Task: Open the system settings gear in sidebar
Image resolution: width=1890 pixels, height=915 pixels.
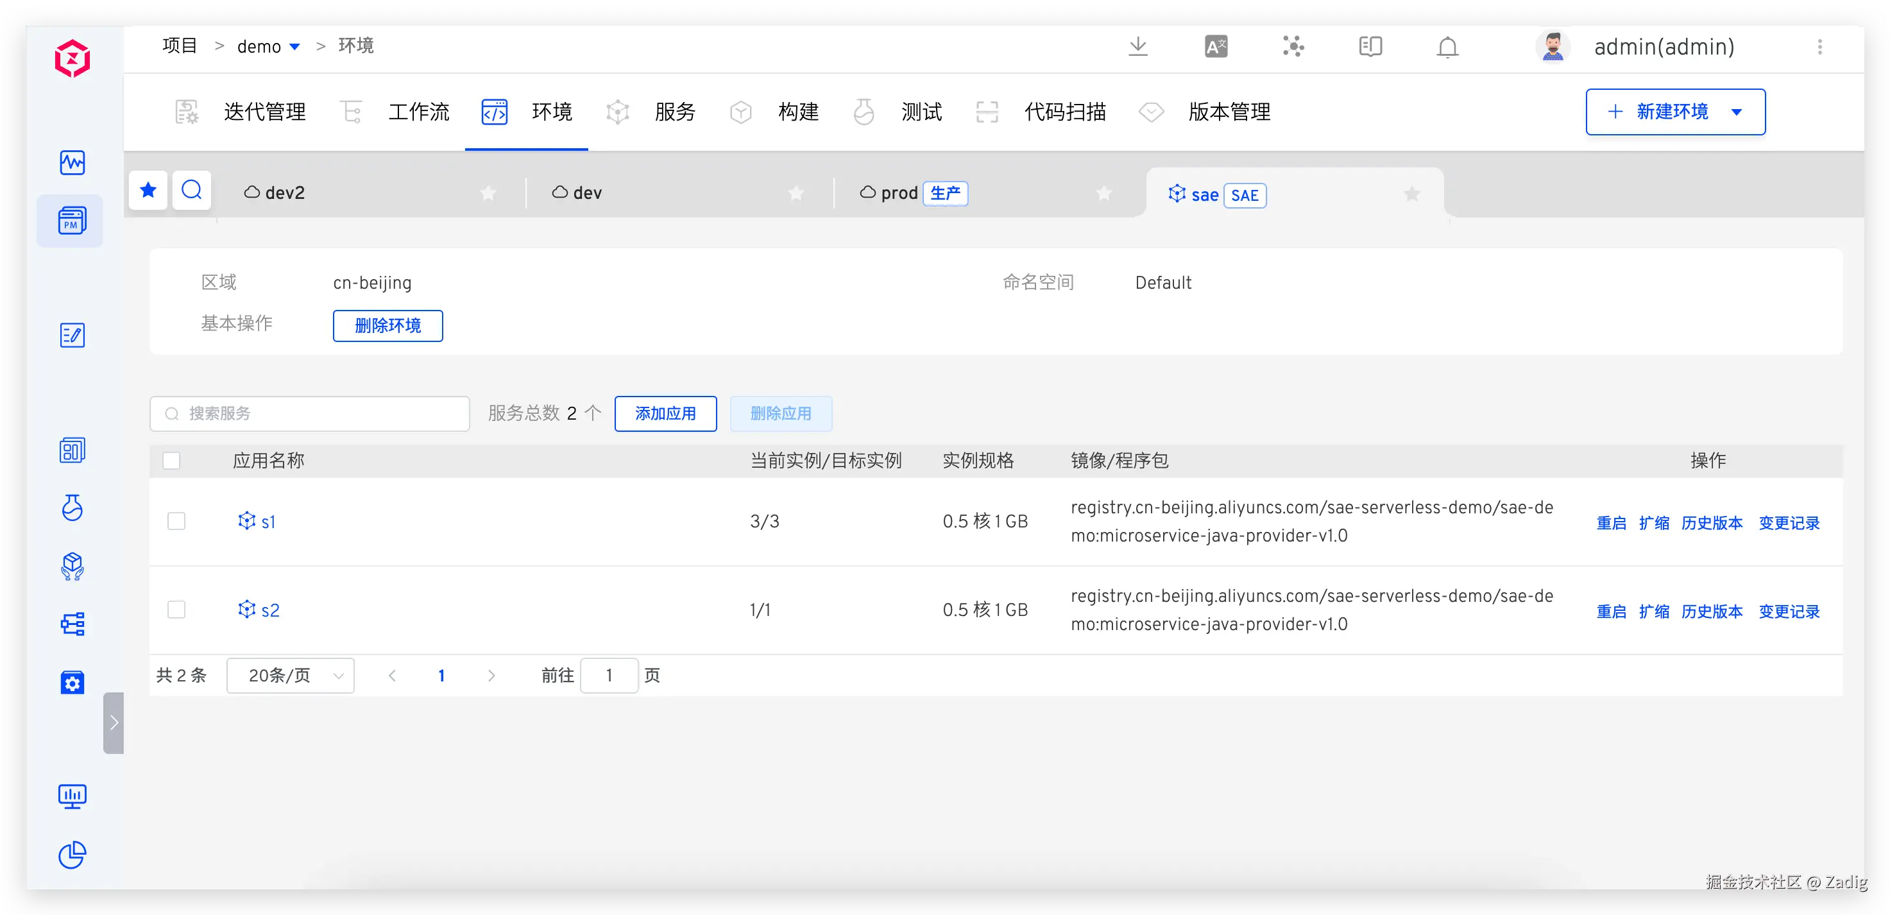Action: 72,682
